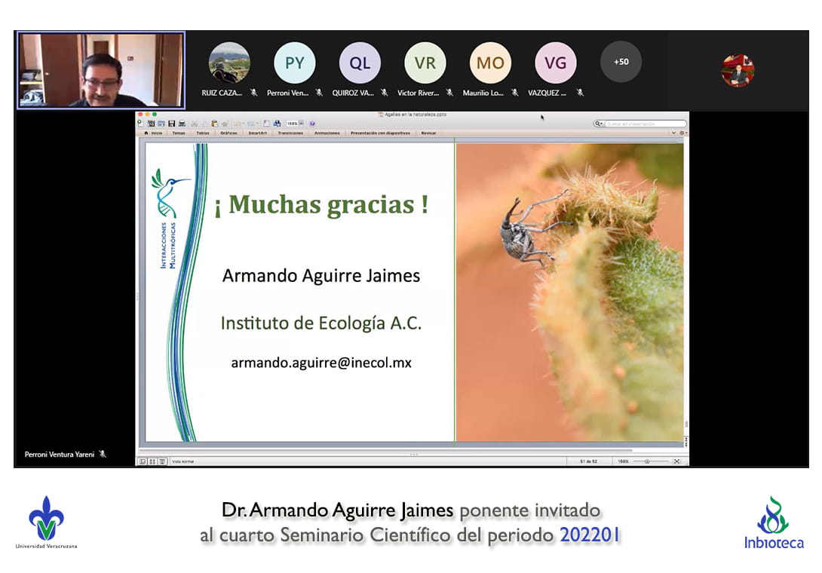Viewport: 822px width, 573px height.
Task: Collapse the ribbon with the chevron arrow
Action: (x=673, y=133)
